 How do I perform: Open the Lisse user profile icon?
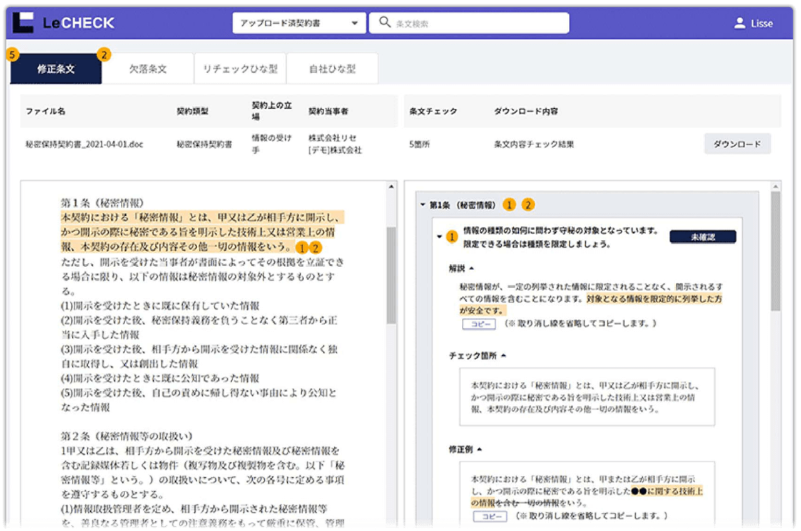pos(740,23)
